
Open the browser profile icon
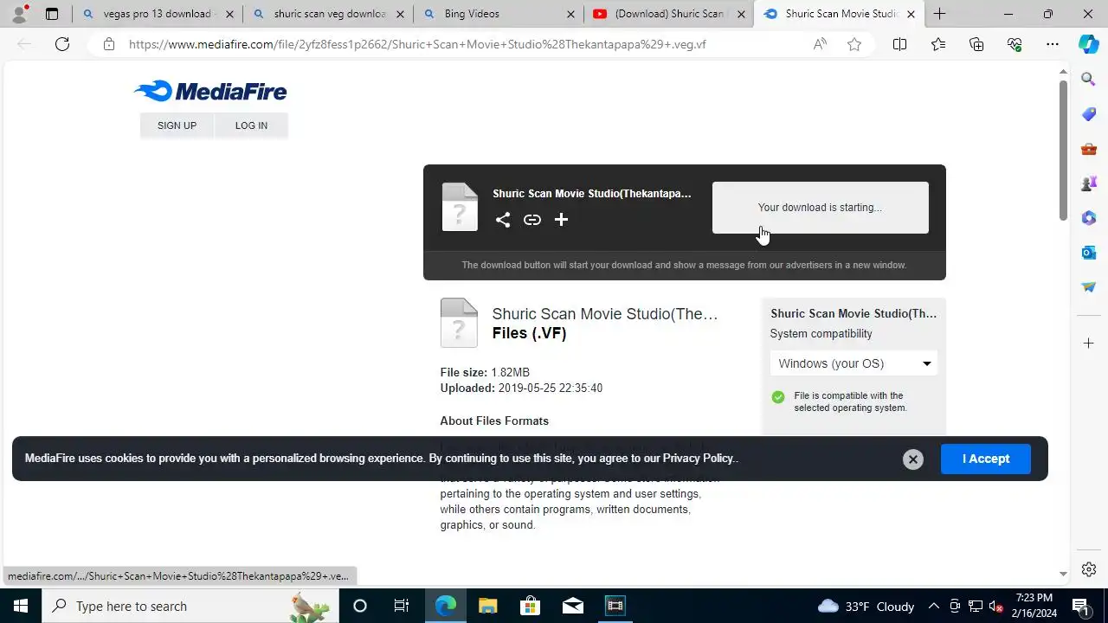coord(19,14)
